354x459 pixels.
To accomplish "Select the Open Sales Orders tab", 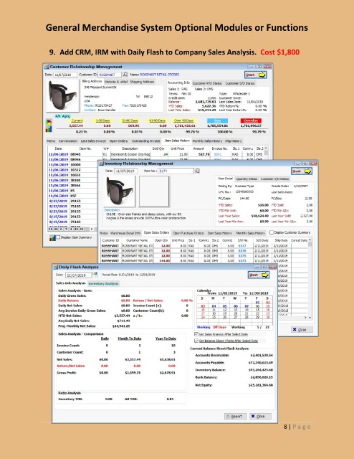I will click(x=156, y=232).
